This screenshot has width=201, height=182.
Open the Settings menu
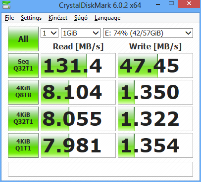[x=31, y=18]
